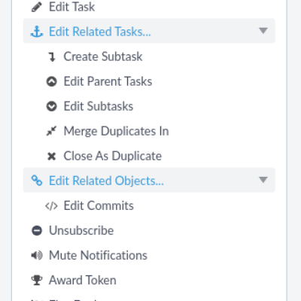
Task: Click the code brackets icon for Edit Commits
Action: click(51, 206)
